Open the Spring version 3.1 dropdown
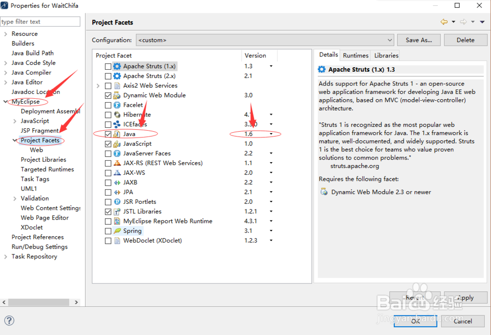Image resolution: width=491 pixels, height=335 pixels. tap(271, 231)
